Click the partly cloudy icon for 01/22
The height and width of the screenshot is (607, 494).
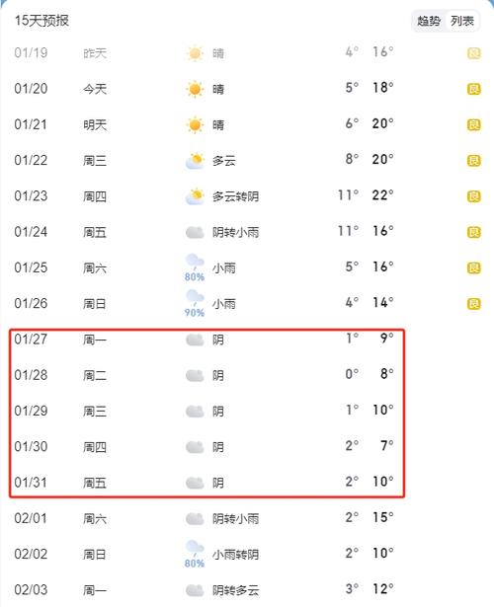(x=195, y=161)
